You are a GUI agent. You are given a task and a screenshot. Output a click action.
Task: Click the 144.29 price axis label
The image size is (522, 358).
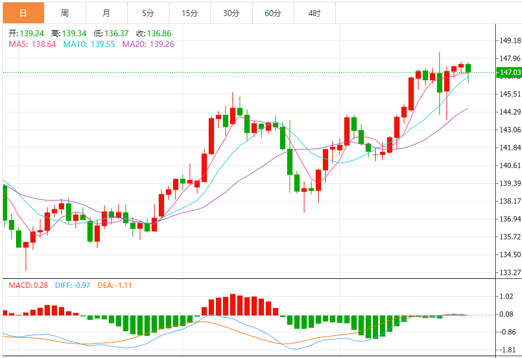click(x=510, y=112)
